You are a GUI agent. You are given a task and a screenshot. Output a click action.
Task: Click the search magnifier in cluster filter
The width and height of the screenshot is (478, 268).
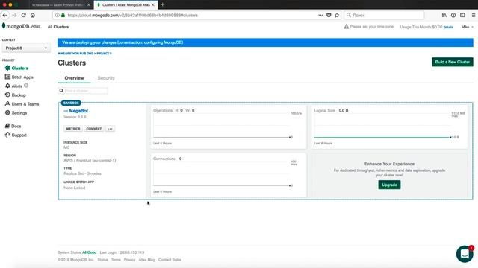(61, 91)
